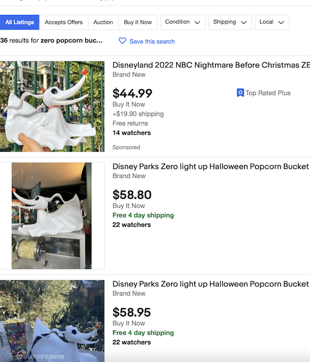Click the $58.80 price
310x362 pixels.
pyautogui.click(x=132, y=195)
